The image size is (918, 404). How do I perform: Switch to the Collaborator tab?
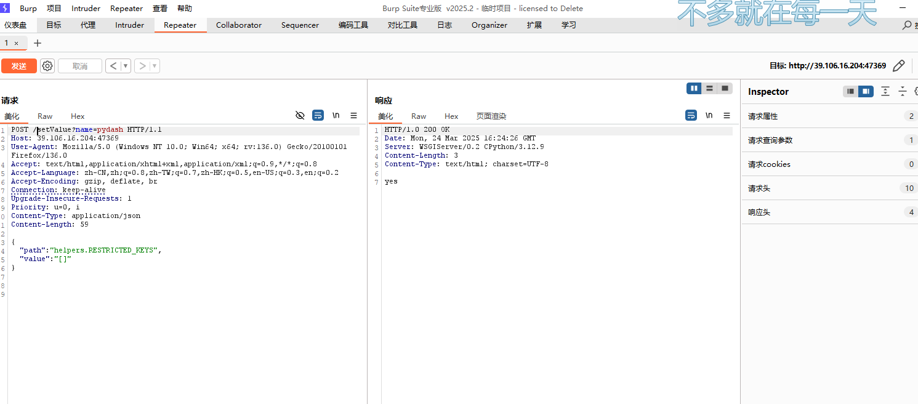coord(239,25)
